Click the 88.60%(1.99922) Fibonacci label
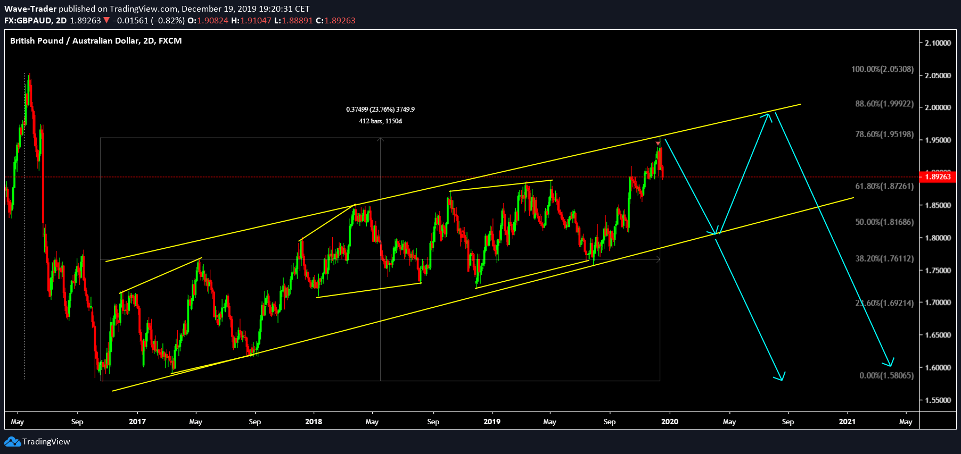Viewport: 961px width, 454px height. (x=884, y=104)
